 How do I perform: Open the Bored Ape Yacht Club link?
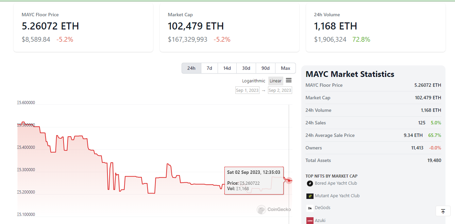pyautogui.click(x=336, y=183)
